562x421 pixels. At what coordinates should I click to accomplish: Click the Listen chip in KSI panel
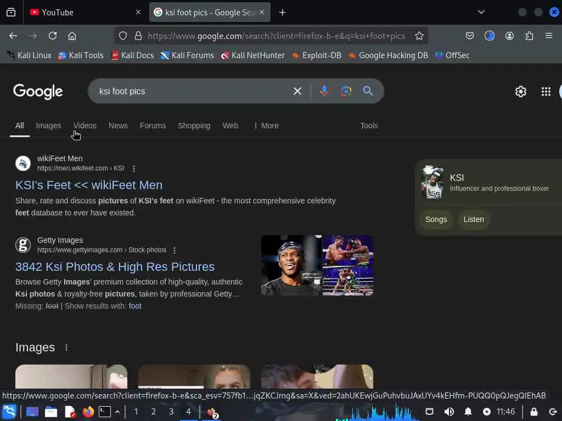pos(474,219)
